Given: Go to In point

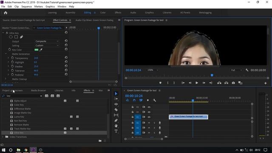Looking at the screenshot, I should pyautogui.click(x=183, y=83).
